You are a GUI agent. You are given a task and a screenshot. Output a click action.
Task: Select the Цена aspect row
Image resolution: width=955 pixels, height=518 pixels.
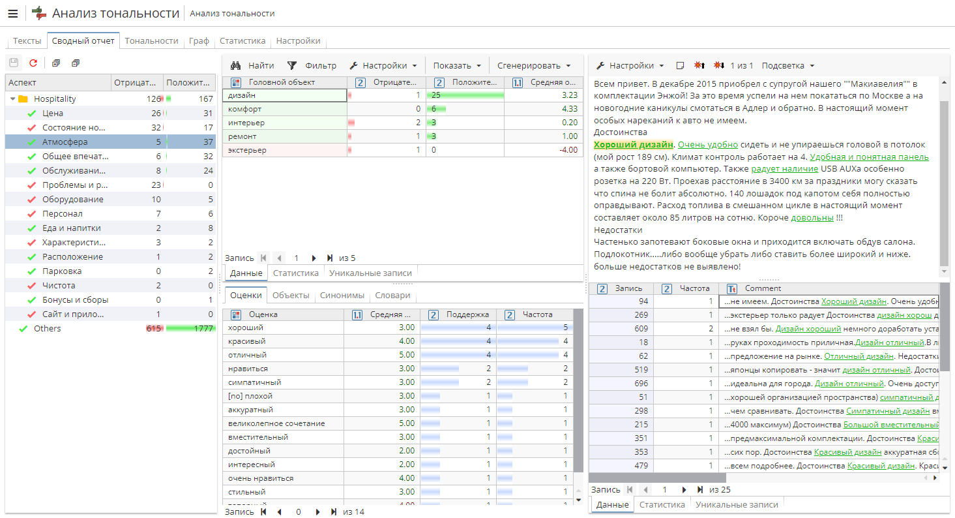click(x=111, y=114)
